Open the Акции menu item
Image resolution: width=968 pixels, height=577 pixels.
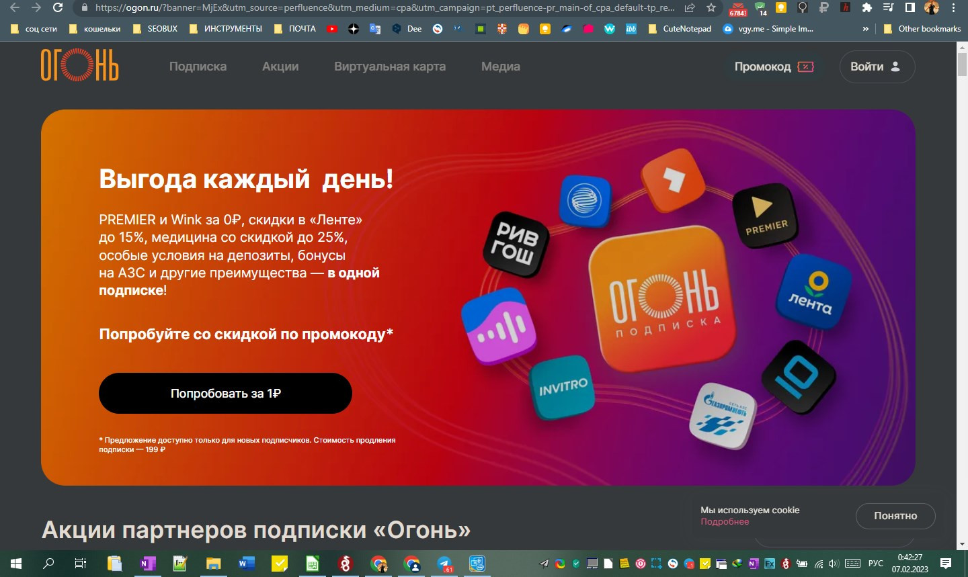pos(280,66)
